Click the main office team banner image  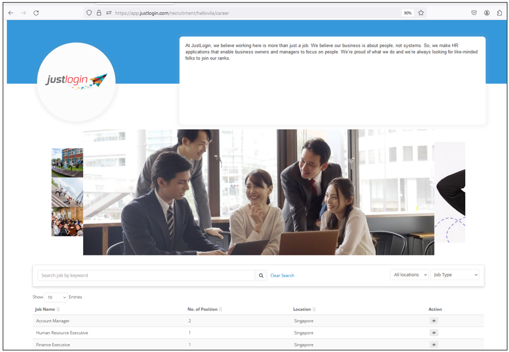[258, 192]
